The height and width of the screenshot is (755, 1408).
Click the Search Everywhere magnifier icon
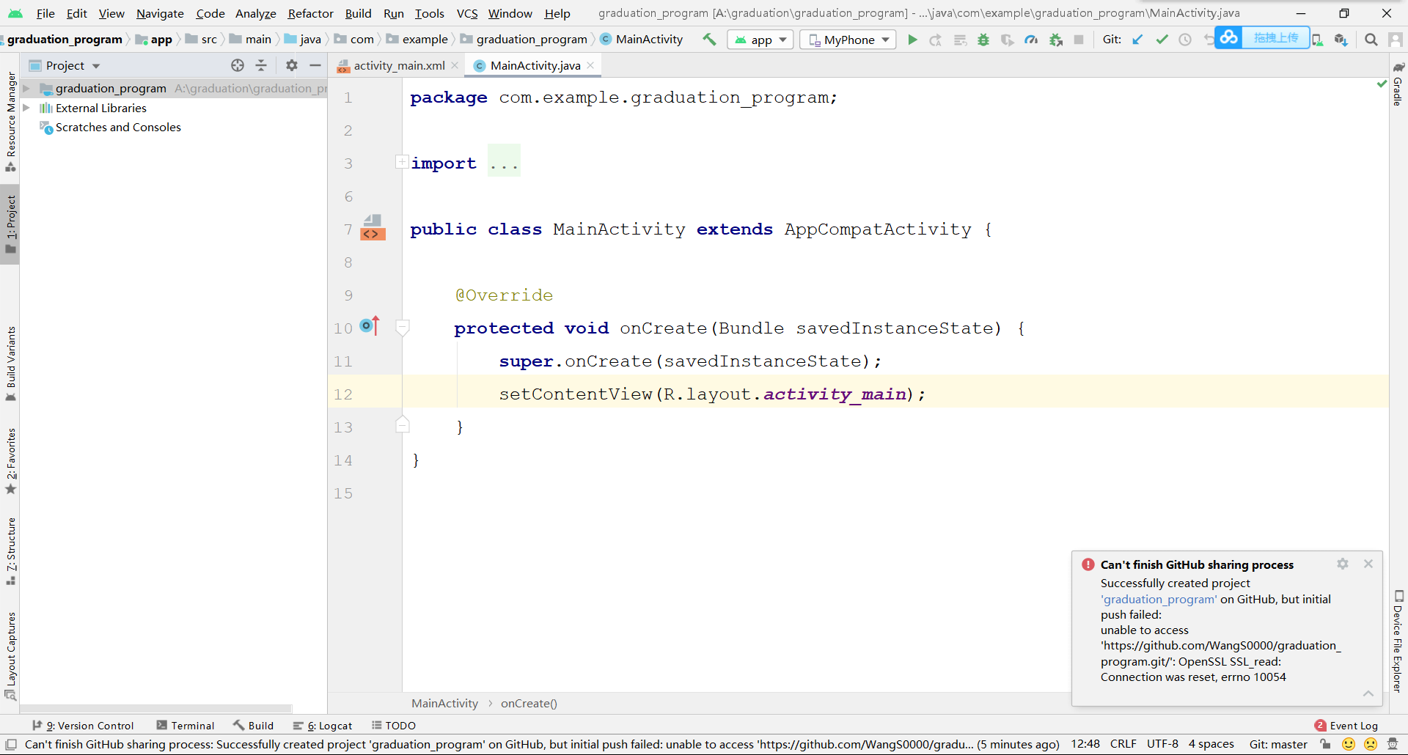[x=1371, y=40]
